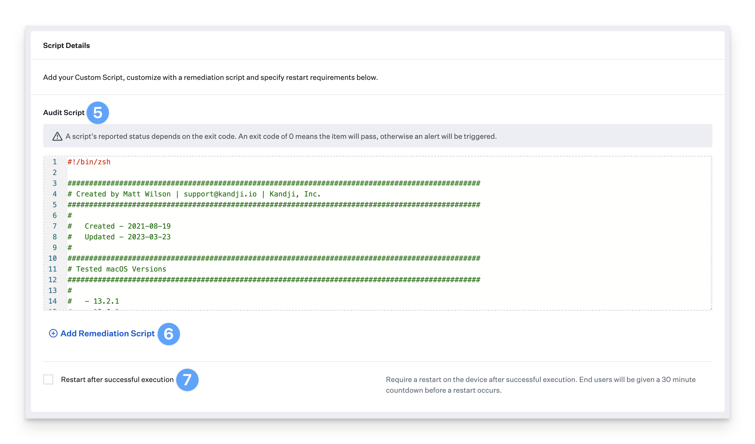Click the blue number 6 badge
Image resolution: width=755 pixels, height=444 pixels.
(169, 334)
